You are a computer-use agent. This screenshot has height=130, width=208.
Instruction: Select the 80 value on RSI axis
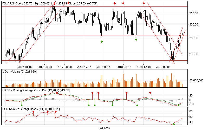191,111
